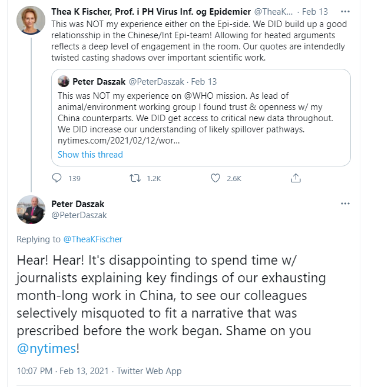Image resolution: width=378 pixels, height=387 pixels.
Task: Open the share icon under Thea's tweet
Action: pyautogui.click(x=296, y=178)
